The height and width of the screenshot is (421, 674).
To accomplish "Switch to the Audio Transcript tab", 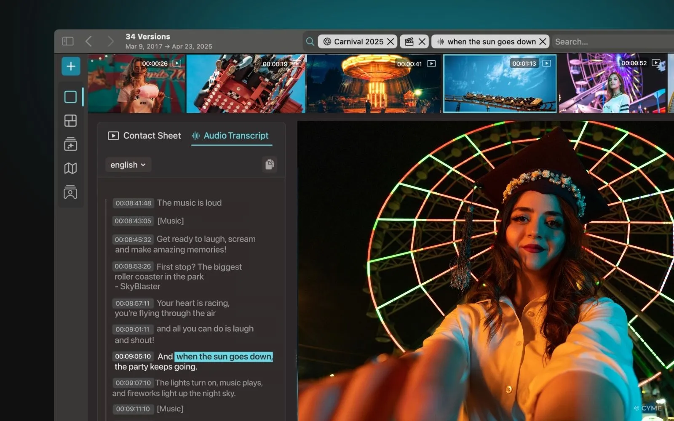I will click(x=230, y=136).
